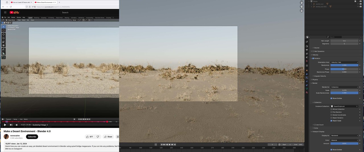Switch to the 'How to Create 3D Terrain' tab
Viewport: 364px width, 152px height.
(21, 2)
